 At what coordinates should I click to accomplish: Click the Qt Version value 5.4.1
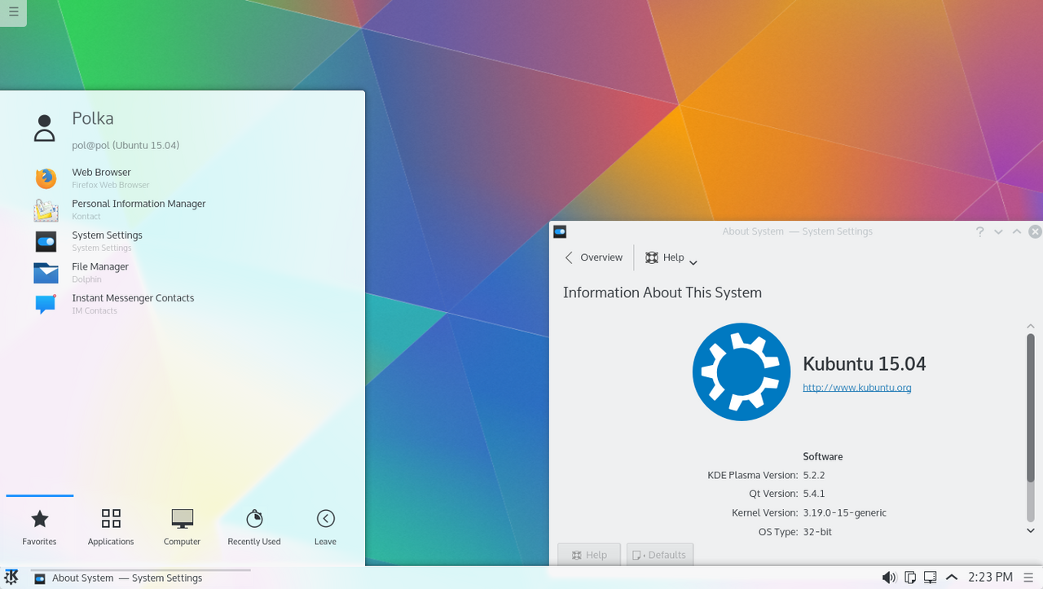(x=814, y=494)
